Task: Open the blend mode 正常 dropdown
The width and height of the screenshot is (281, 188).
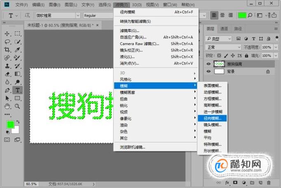Action: click(223, 47)
